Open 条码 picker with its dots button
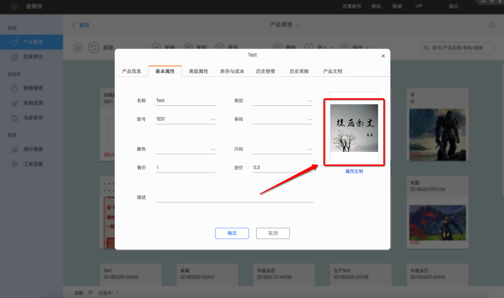Screen dimensions: 504x298 (x=310, y=119)
